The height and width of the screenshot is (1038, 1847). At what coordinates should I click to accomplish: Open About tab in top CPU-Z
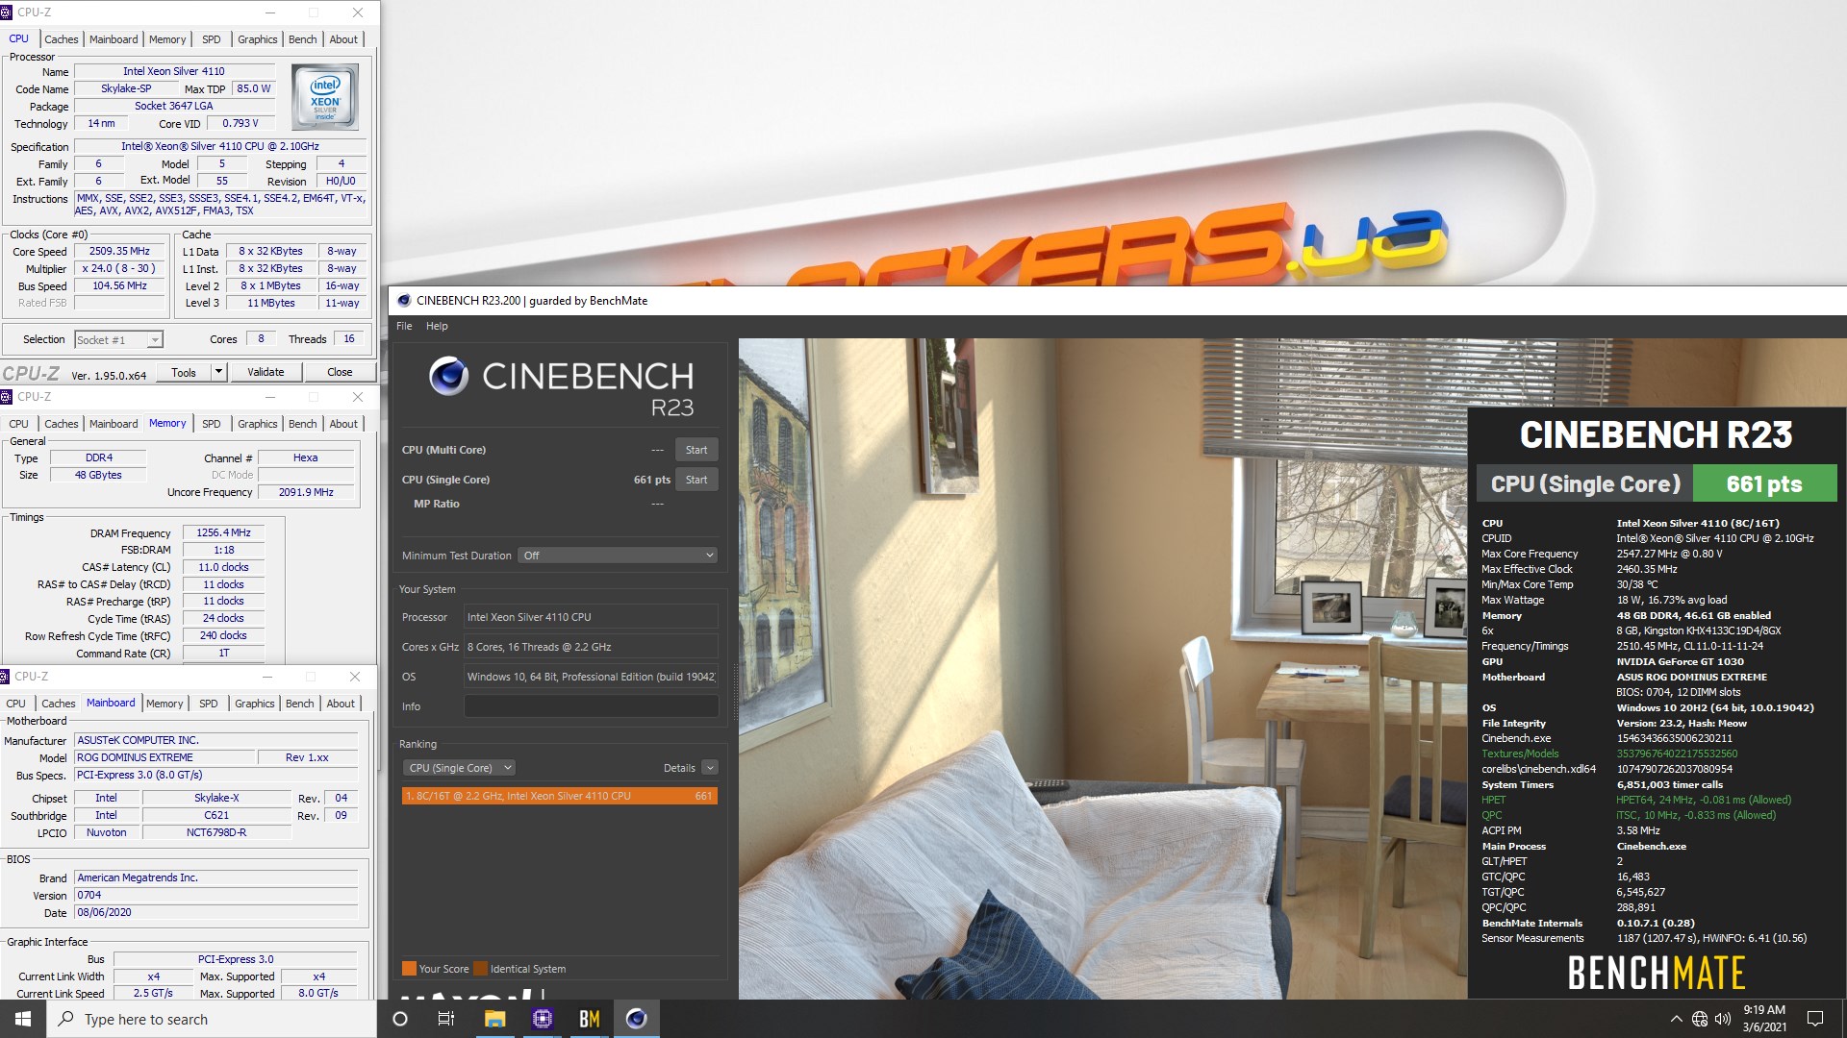[343, 39]
